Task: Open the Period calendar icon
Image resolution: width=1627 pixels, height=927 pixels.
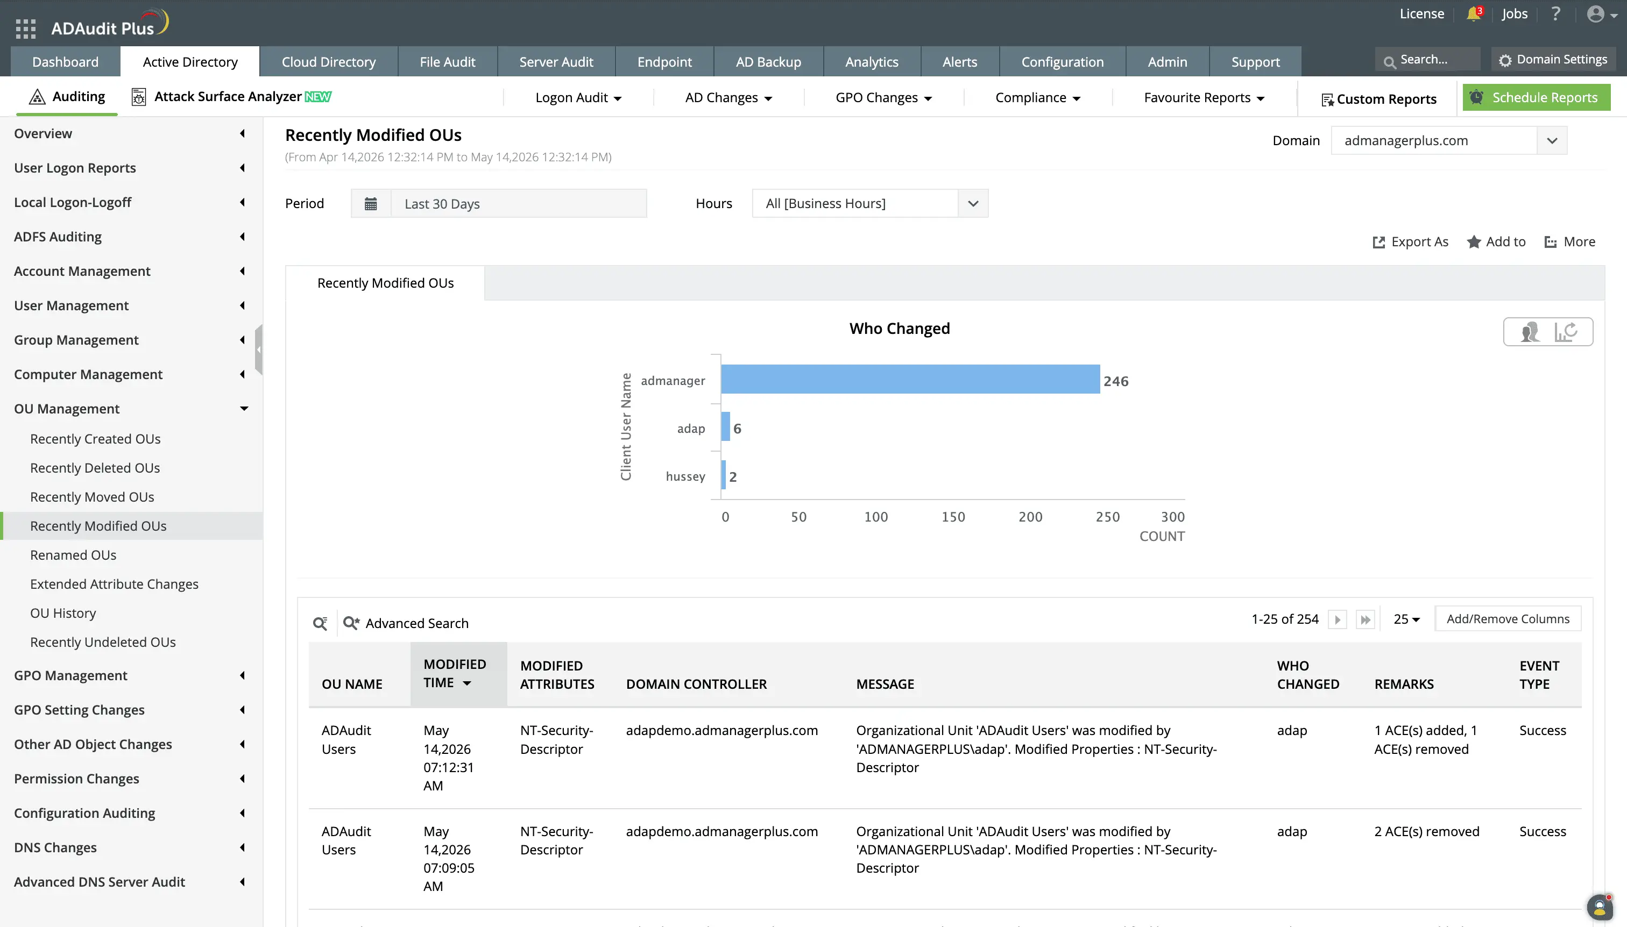Action: [x=371, y=204]
